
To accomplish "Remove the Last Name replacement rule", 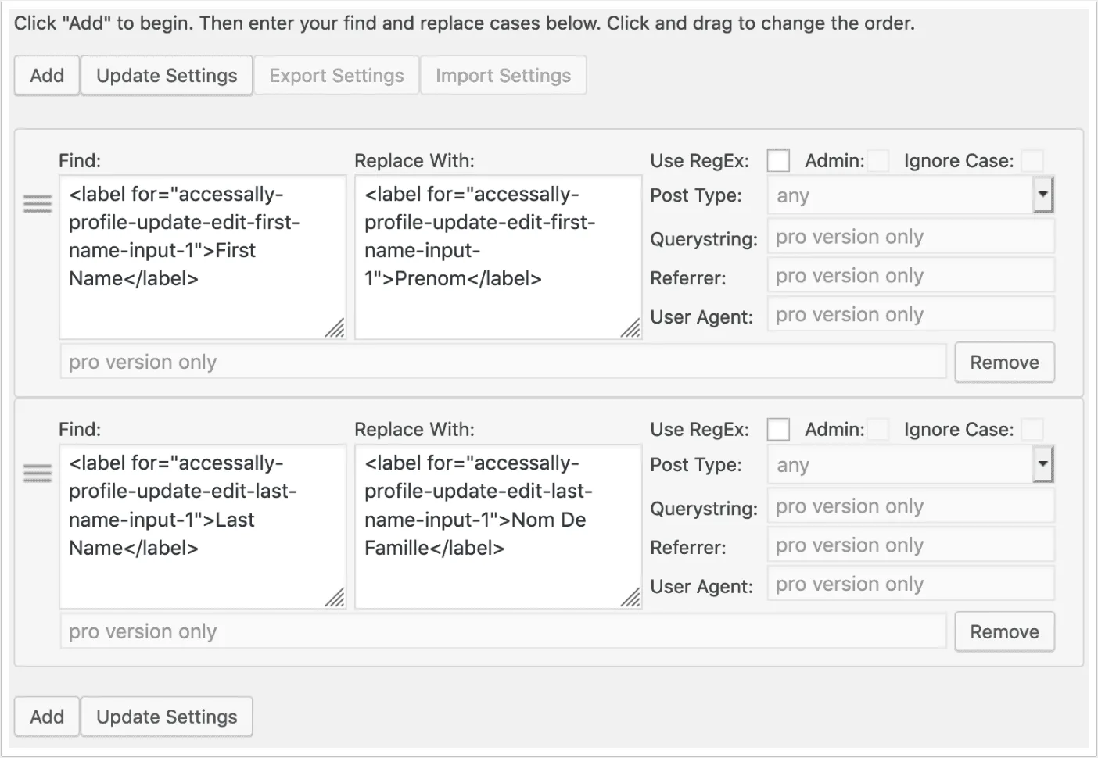I will pyautogui.click(x=1004, y=632).
